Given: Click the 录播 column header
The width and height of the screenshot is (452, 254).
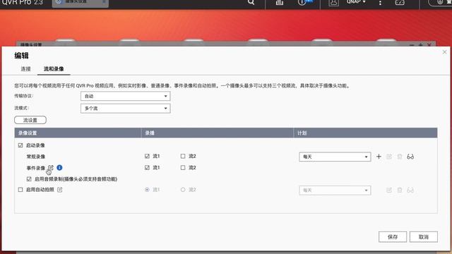Looking at the screenshot, I should [x=217, y=133].
